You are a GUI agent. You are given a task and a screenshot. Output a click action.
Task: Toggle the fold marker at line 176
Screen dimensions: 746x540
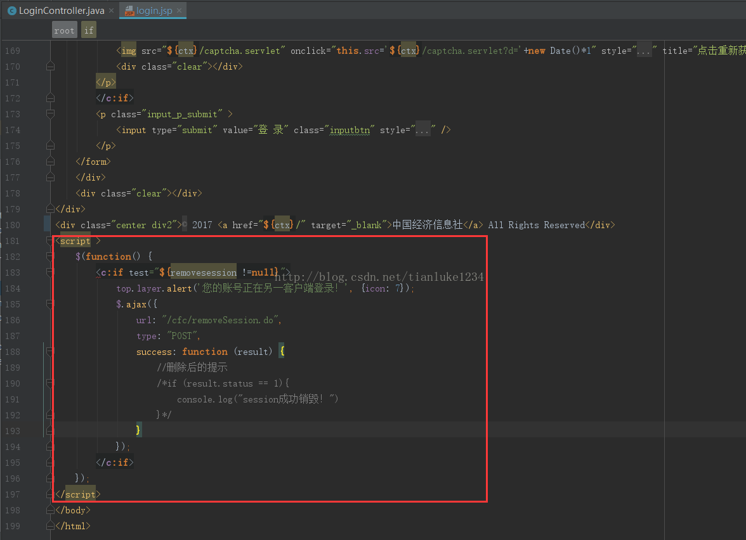[x=50, y=162]
